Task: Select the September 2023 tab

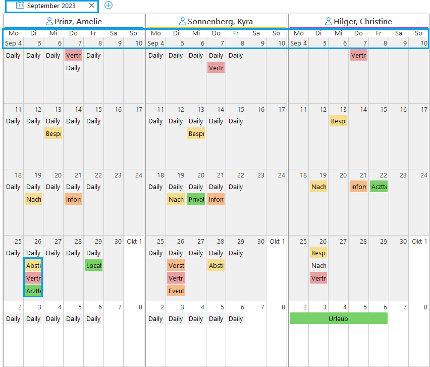Action: click(x=51, y=6)
